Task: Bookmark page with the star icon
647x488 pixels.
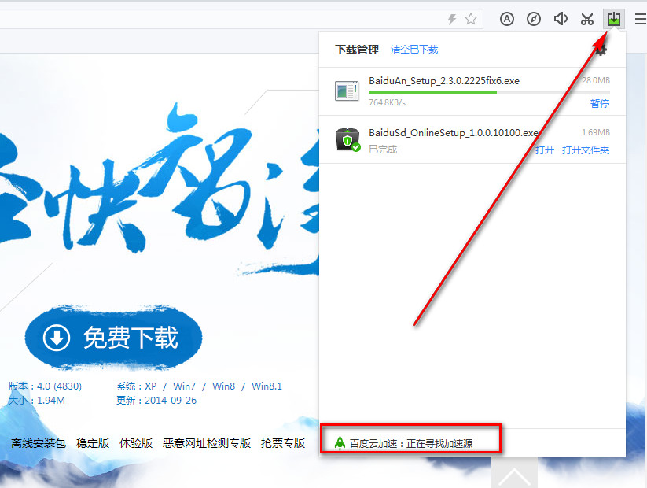Action: coord(471,19)
